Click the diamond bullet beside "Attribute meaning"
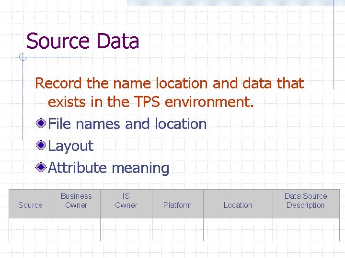 (x=41, y=167)
